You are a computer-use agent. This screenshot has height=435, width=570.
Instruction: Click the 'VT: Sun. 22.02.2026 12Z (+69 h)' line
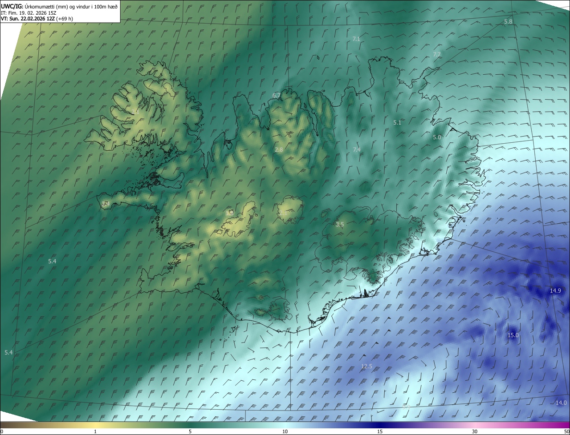pyautogui.click(x=37, y=19)
